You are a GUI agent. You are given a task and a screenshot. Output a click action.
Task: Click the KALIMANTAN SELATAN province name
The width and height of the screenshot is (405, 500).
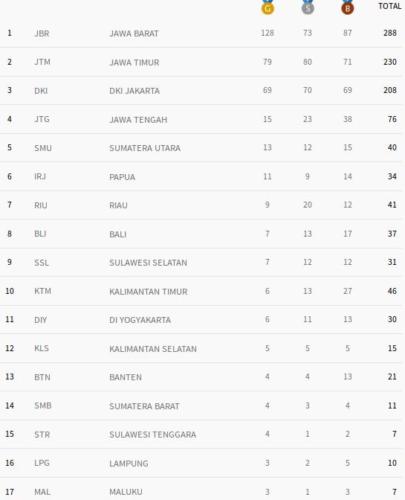pyautogui.click(x=153, y=349)
